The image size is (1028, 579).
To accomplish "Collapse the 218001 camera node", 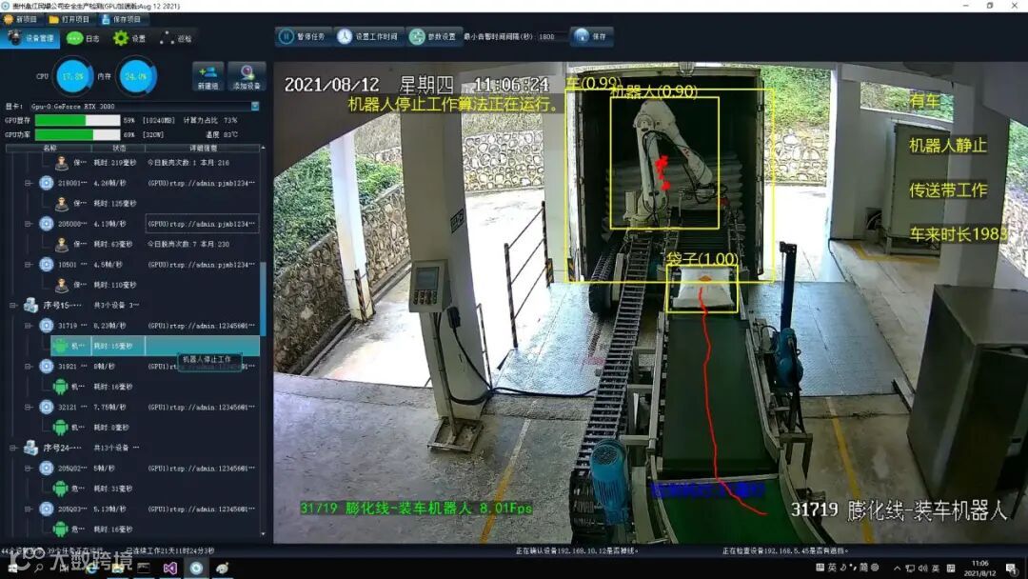I will 29,183.
